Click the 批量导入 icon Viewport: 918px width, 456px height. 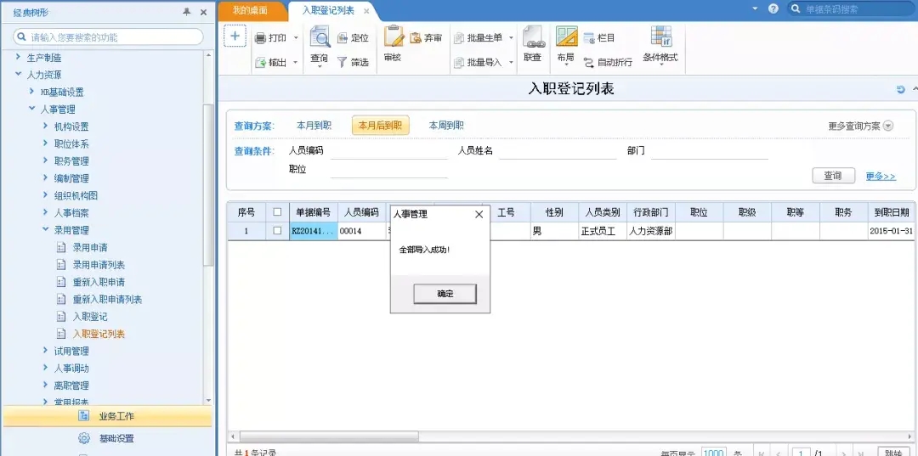coord(459,62)
